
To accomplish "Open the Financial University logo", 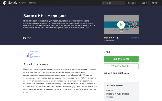I will pos(26,55).
